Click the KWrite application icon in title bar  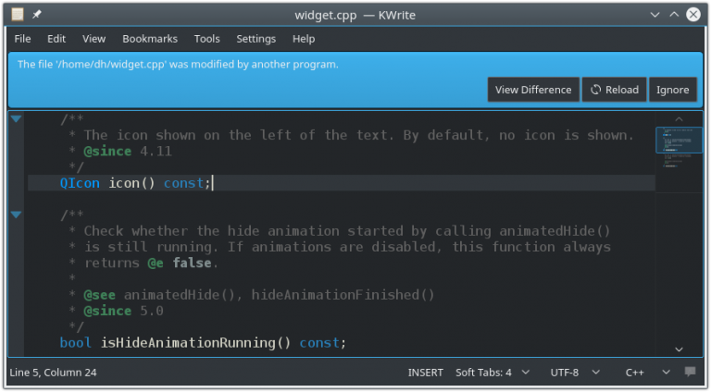tap(18, 15)
